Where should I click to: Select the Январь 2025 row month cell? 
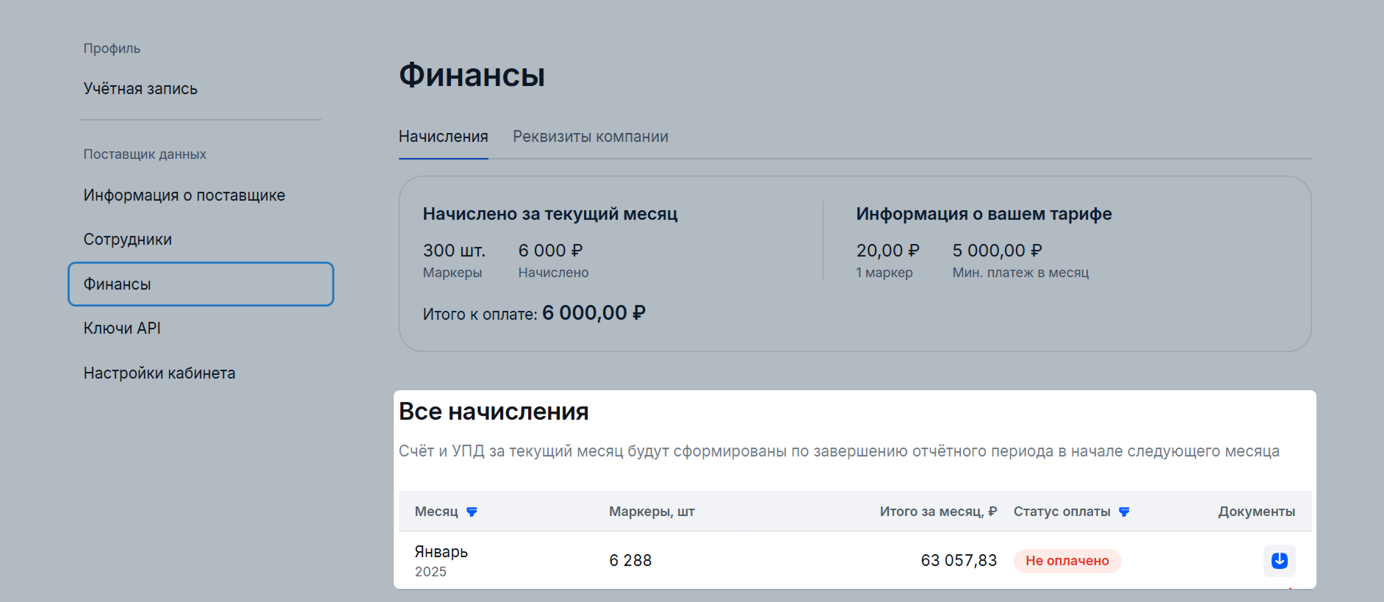tap(441, 560)
